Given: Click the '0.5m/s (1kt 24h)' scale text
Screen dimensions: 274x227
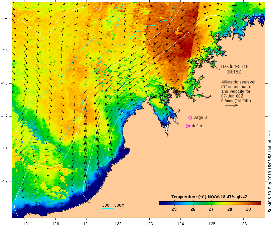Looking at the screenshot, I should pyautogui.click(x=236, y=101).
